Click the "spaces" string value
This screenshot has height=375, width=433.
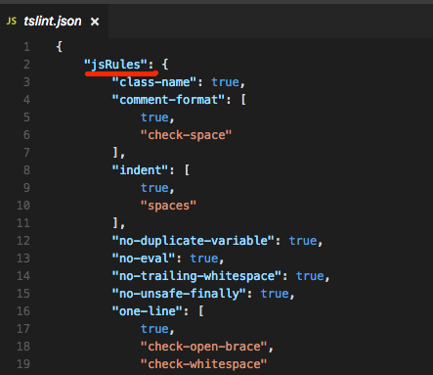pyautogui.click(x=168, y=206)
